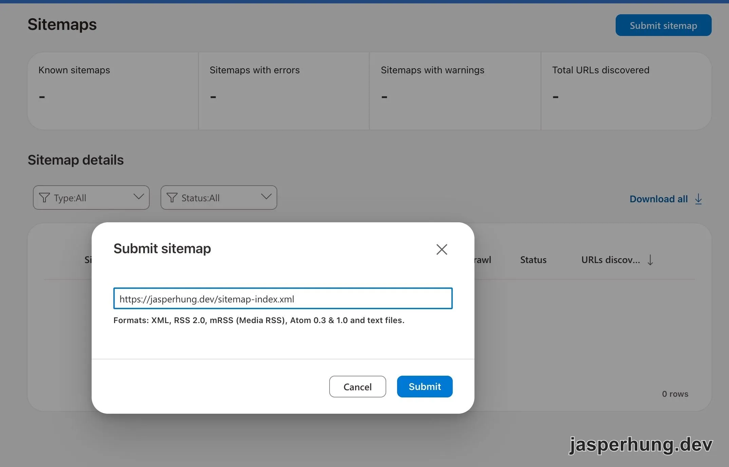Screen dimensions: 729x467
Task: Click the Sitemap details heading
Action: tap(76, 160)
